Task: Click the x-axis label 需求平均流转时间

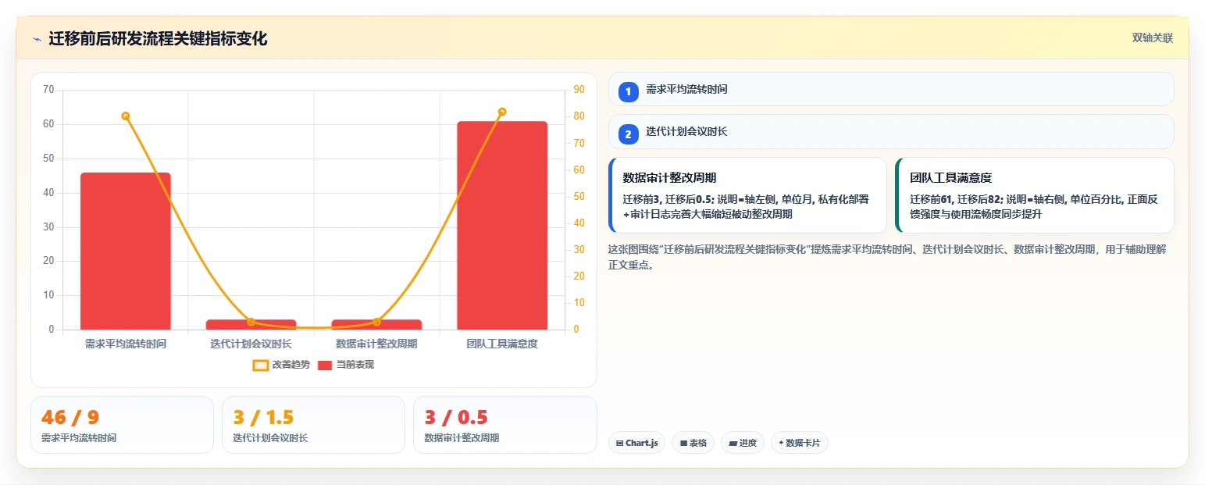Action: [x=126, y=344]
